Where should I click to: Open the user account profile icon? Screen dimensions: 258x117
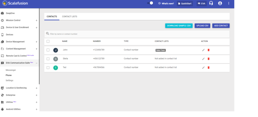pos(220,3)
